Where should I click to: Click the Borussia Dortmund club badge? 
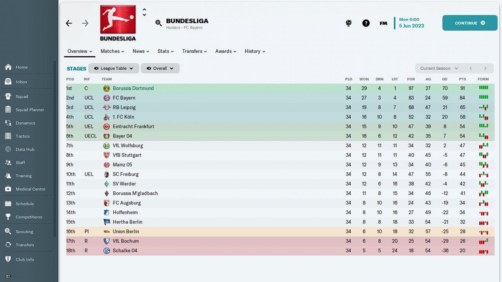tap(106, 89)
